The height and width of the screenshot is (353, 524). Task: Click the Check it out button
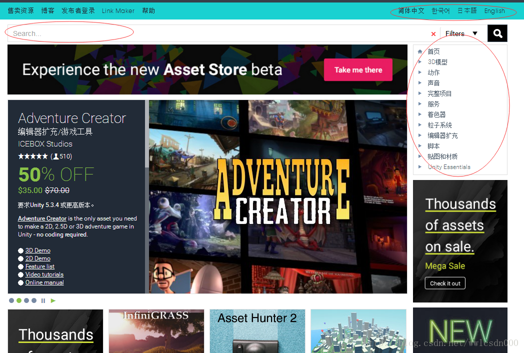[x=445, y=283]
